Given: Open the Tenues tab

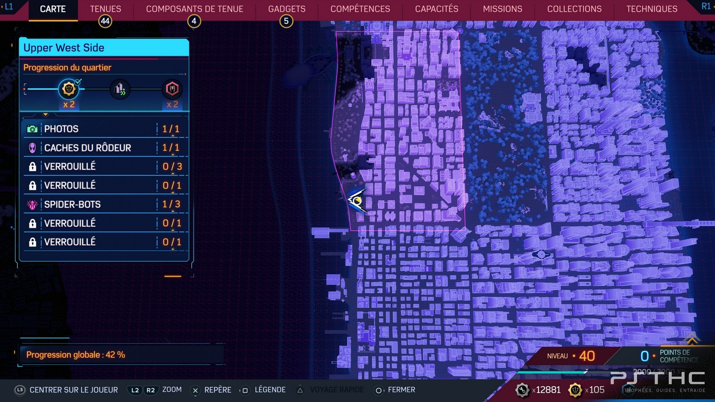Looking at the screenshot, I should click(105, 9).
